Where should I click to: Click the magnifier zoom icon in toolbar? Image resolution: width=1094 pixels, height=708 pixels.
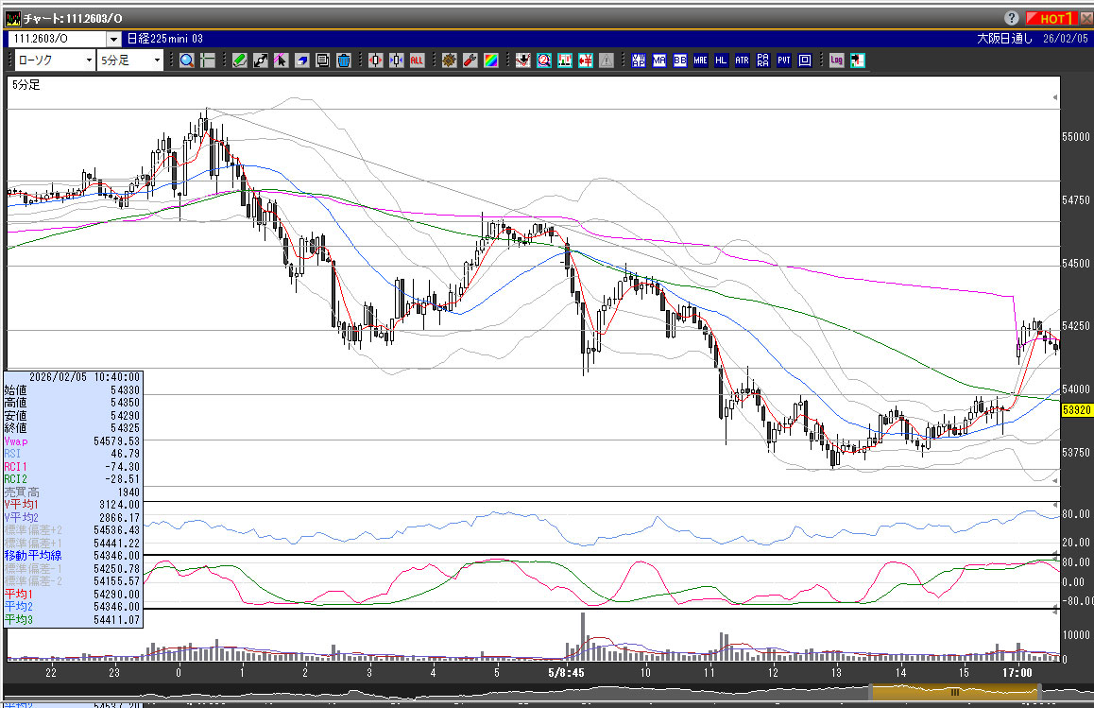tap(186, 60)
